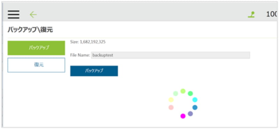Select the Size 1,682,192,325 text

tap(88, 42)
